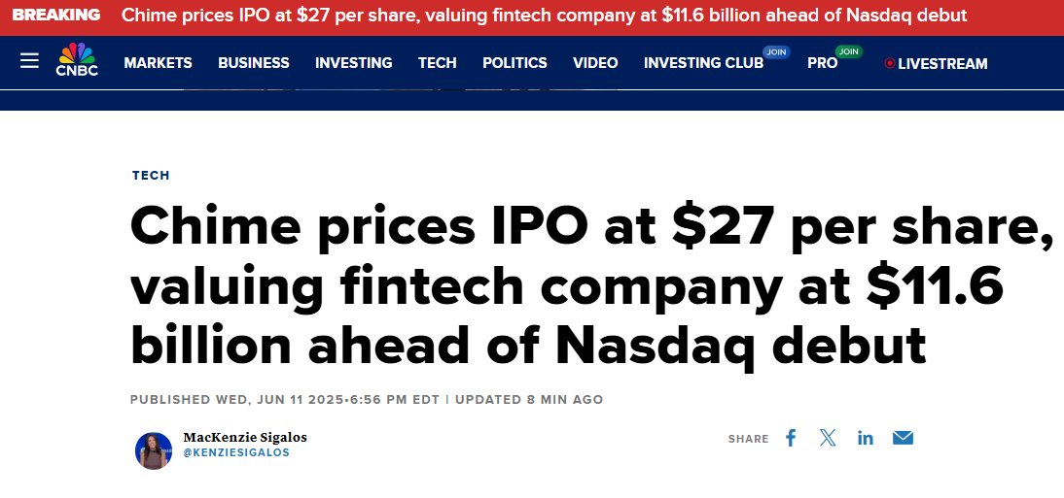Image resolution: width=1064 pixels, height=498 pixels.
Task: Click the Join badge beside PRO
Action: (x=848, y=51)
